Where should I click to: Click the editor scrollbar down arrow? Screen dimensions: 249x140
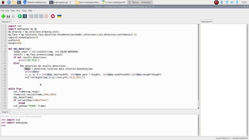pos(198,108)
